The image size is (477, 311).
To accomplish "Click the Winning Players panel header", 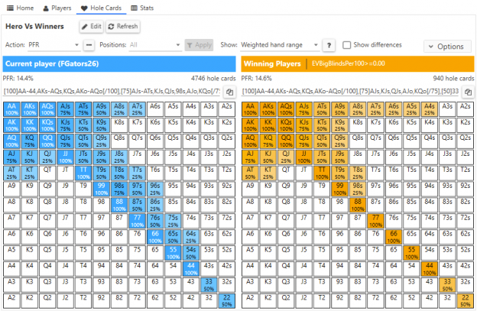I will pos(357,63).
